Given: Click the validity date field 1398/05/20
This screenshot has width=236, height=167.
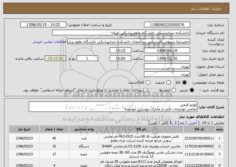Looking at the screenshot, I should pyautogui.click(x=167, y=59).
